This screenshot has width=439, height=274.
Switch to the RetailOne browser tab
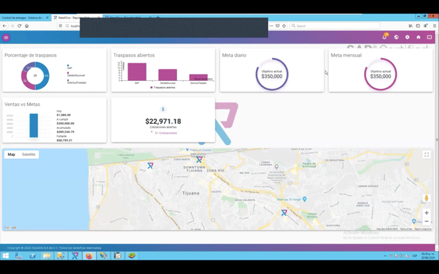pyautogui.click(x=74, y=18)
